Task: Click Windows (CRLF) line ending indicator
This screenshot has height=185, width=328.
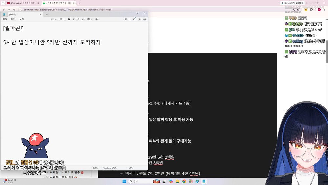Action: coord(110,168)
